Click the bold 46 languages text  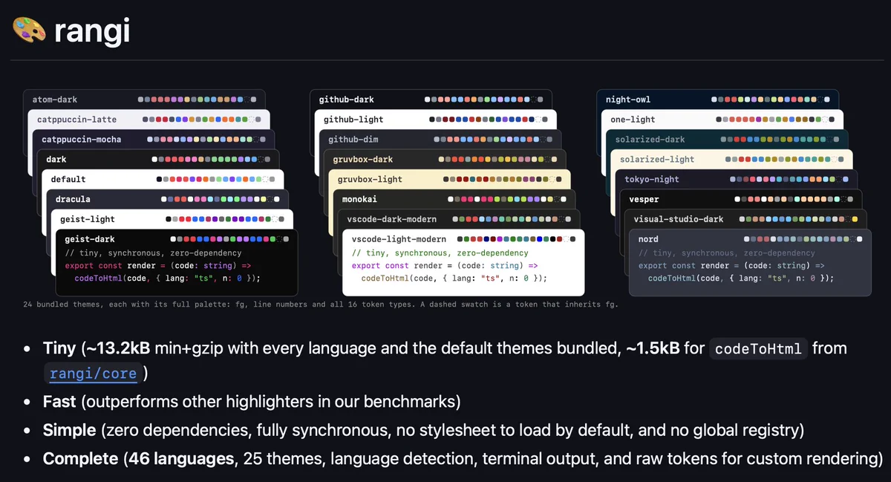coord(181,459)
